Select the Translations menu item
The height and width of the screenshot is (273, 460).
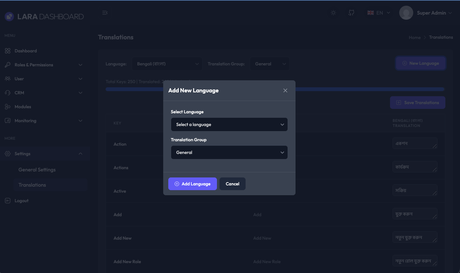pos(32,185)
